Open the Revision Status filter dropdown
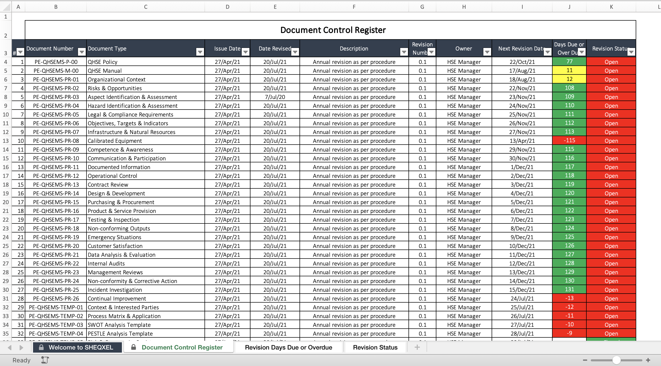 (x=631, y=52)
